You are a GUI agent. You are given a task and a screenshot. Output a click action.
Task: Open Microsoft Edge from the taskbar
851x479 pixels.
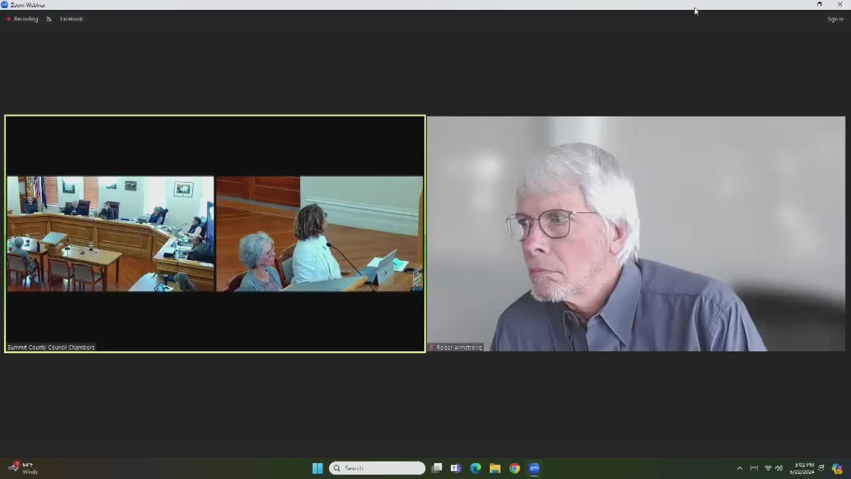[x=475, y=468]
